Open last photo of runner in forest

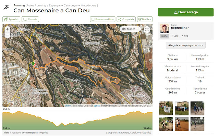point(197,124)
